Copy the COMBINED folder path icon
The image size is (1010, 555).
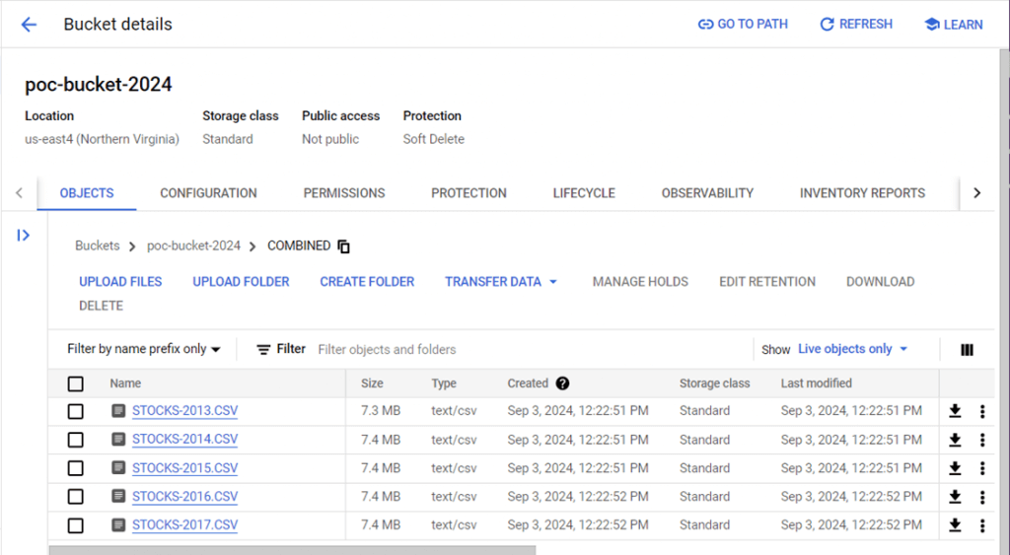point(343,246)
